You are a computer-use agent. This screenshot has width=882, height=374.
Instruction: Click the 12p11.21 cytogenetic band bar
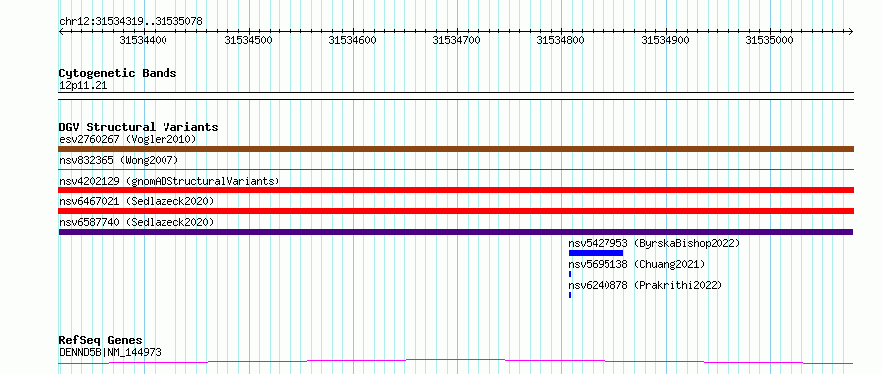tap(456, 96)
